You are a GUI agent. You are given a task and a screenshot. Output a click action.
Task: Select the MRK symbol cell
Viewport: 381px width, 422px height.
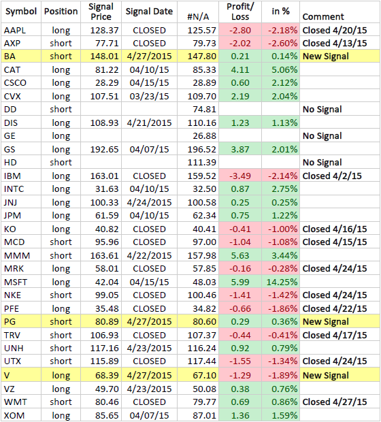pyautogui.click(x=21, y=268)
